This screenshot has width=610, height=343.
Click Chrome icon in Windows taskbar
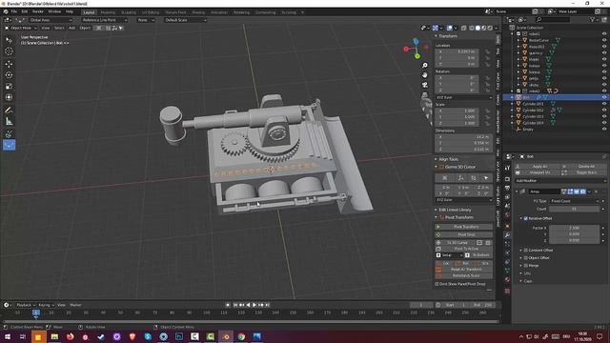(x=241, y=336)
